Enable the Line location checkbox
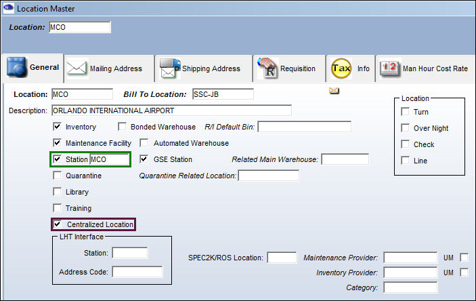 [x=406, y=160]
